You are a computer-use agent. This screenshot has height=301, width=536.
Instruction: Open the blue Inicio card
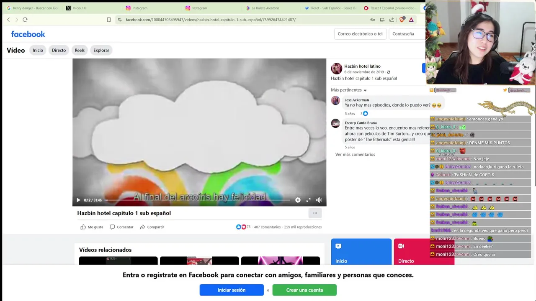(361, 252)
